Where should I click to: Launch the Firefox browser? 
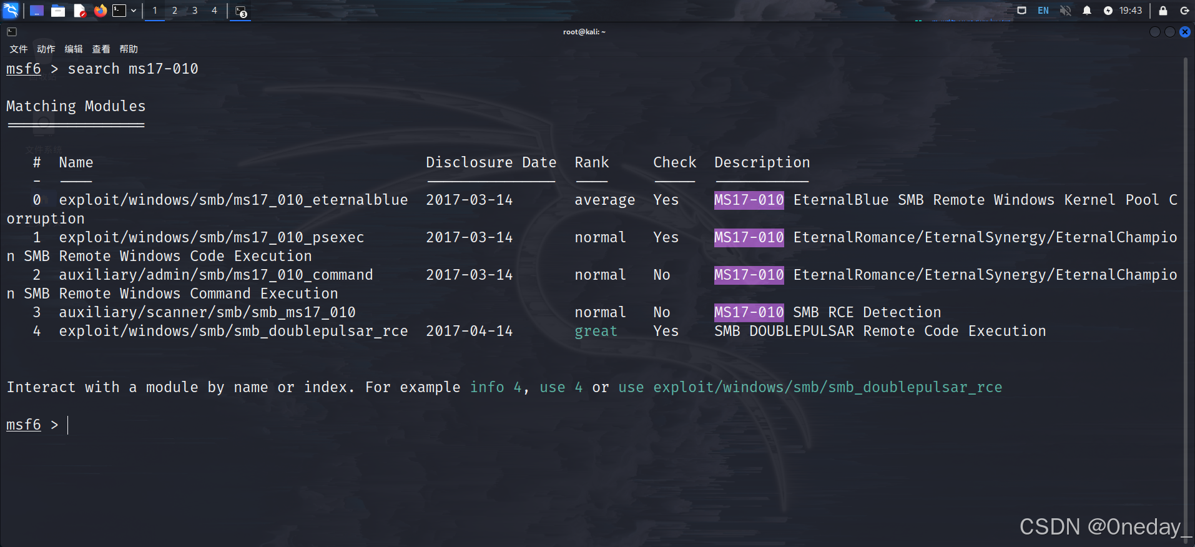click(x=100, y=11)
